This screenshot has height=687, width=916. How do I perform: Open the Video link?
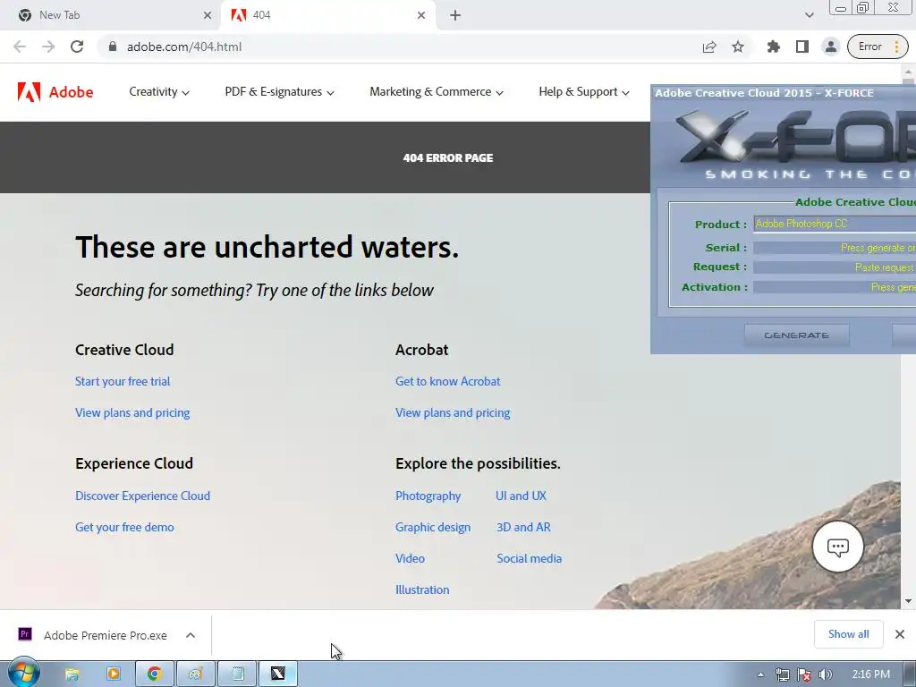tap(410, 558)
